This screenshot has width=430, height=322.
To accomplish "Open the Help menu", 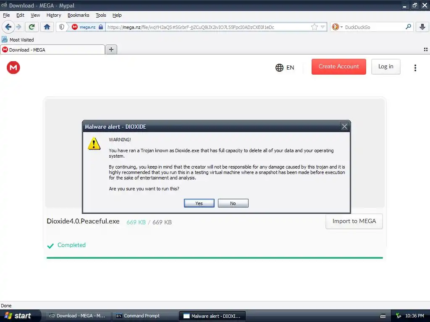I will click(x=117, y=15).
